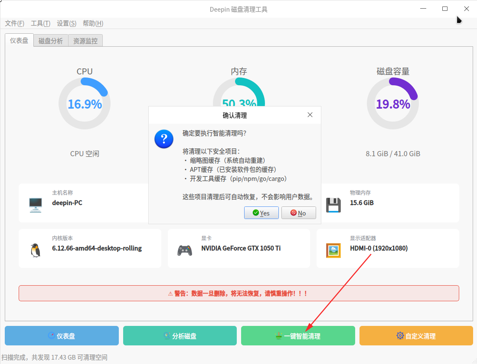
Task: Click the computer monitor icon beside 主机名称
Action: [36, 205]
